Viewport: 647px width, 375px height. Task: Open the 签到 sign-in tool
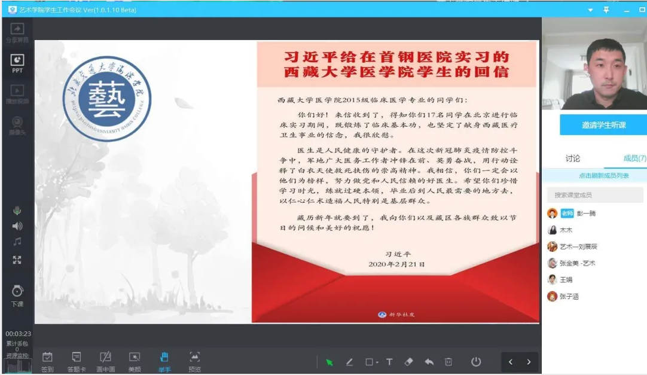tap(47, 361)
